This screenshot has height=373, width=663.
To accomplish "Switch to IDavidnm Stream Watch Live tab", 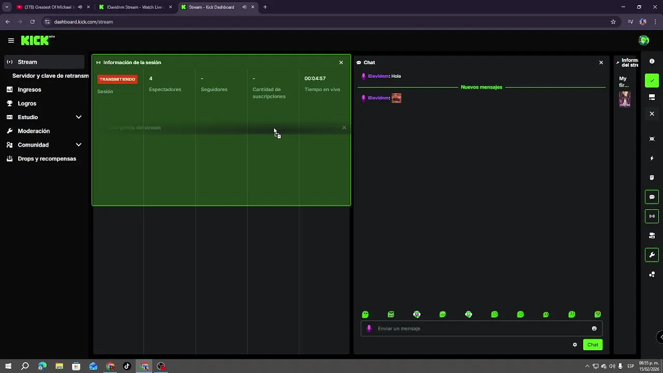I will (x=136, y=7).
